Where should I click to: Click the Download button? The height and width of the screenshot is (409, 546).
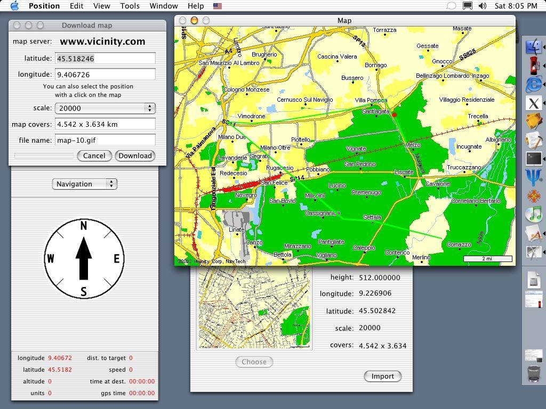(135, 156)
